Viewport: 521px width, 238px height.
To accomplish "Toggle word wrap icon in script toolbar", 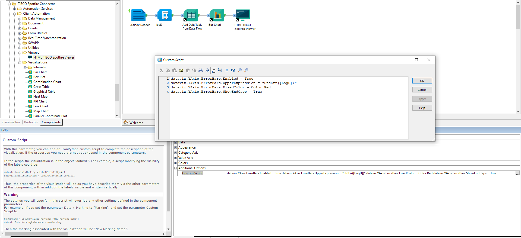I will (233, 70).
